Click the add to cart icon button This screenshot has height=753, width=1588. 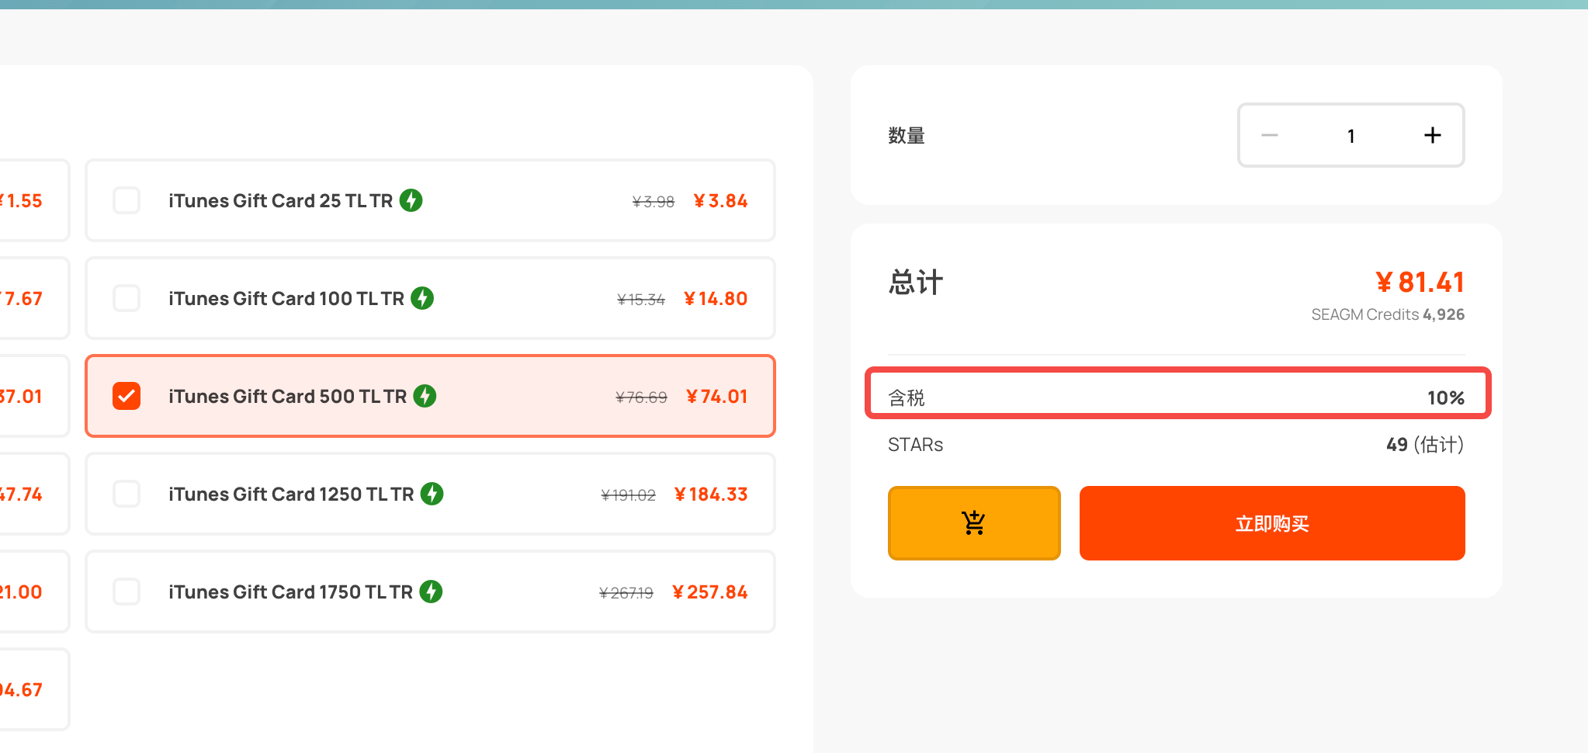[974, 523]
